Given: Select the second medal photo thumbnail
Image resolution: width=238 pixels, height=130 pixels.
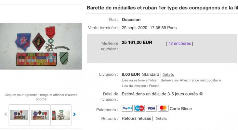Looking at the screenshot, I should click(x=40, y=115).
